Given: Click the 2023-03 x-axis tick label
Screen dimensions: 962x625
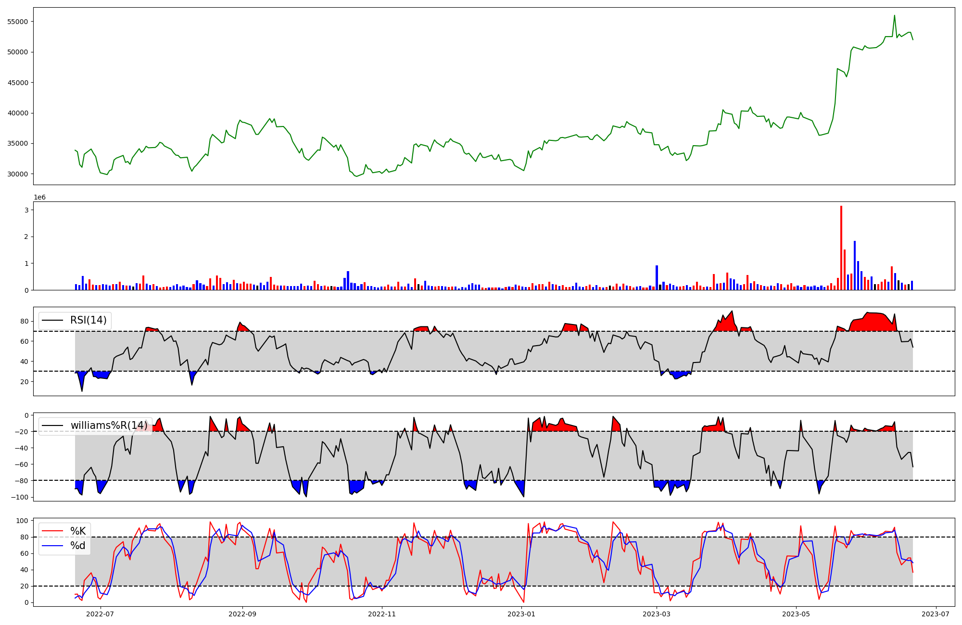Looking at the screenshot, I should click(x=657, y=614).
